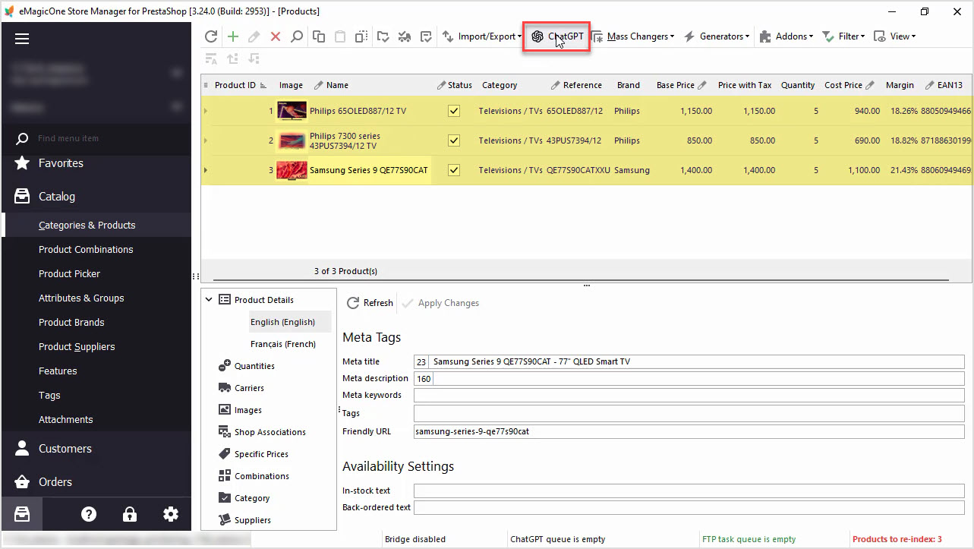The width and height of the screenshot is (974, 549).
Task: Click the edit pencil icon in toolbar
Action: click(254, 36)
